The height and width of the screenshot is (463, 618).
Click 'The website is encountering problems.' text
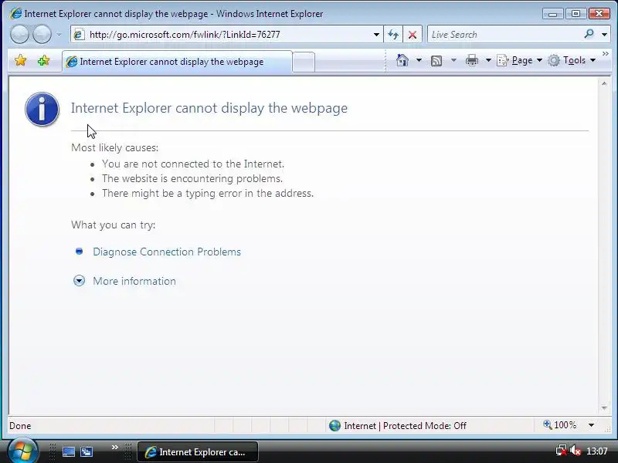(192, 178)
